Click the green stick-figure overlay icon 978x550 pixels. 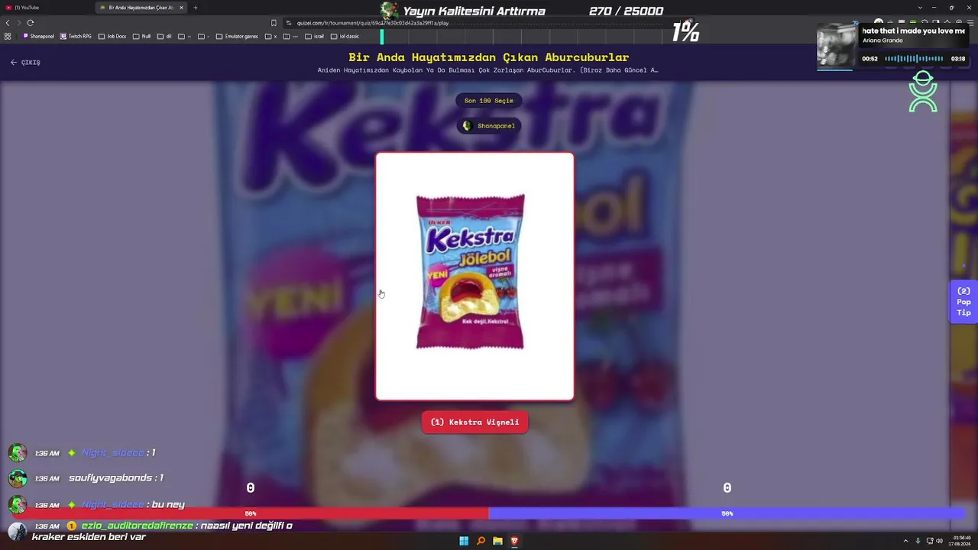pos(923,92)
